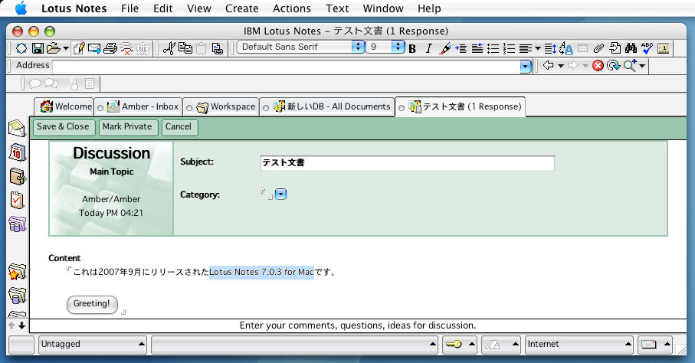Open the Address bar history dropdown
Viewport: 695px width, 363px height.
(x=525, y=67)
